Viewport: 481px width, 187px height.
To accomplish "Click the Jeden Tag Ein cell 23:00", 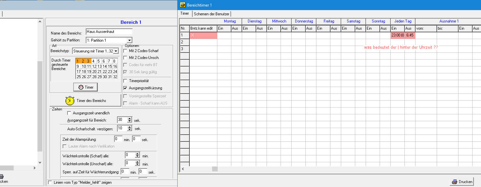I will click(x=397, y=35).
